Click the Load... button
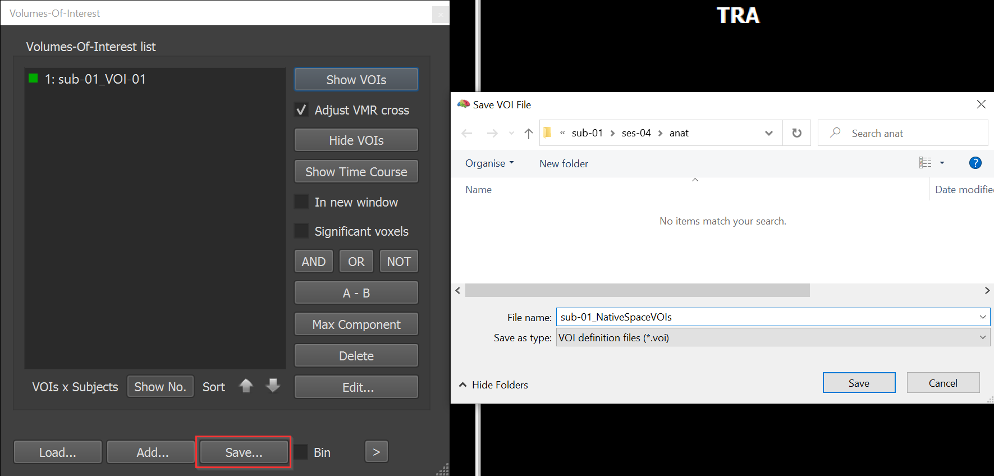 (58, 452)
